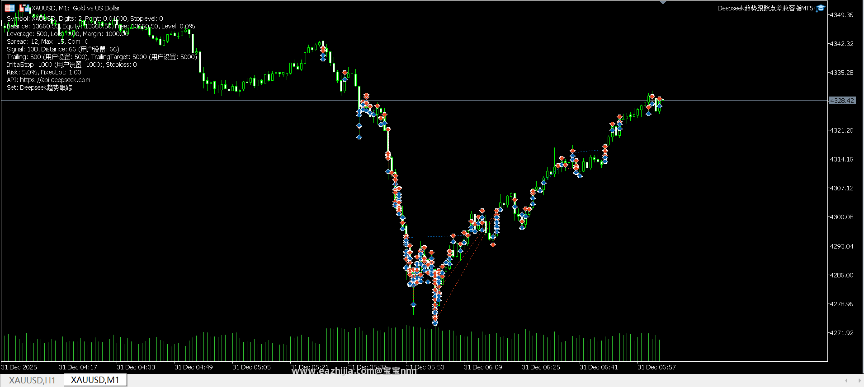Click time axis label 31 Dec 06:09
Viewport: 864px width, 387px height.
483,367
